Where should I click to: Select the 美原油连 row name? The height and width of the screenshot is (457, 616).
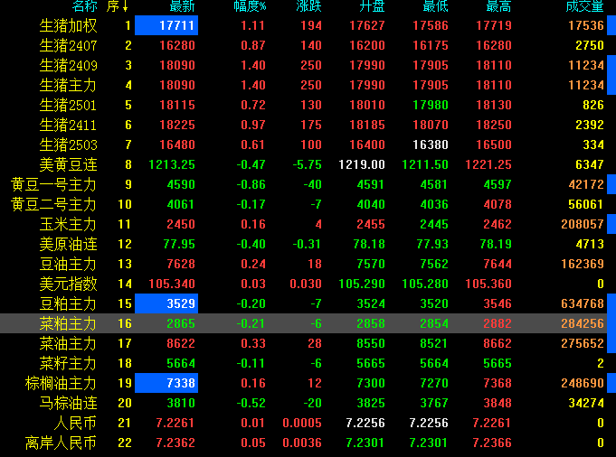point(69,245)
